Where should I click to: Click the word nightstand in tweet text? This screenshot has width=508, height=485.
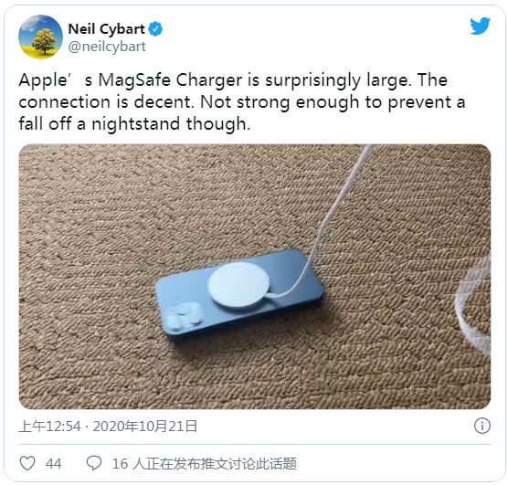[x=136, y=124]
